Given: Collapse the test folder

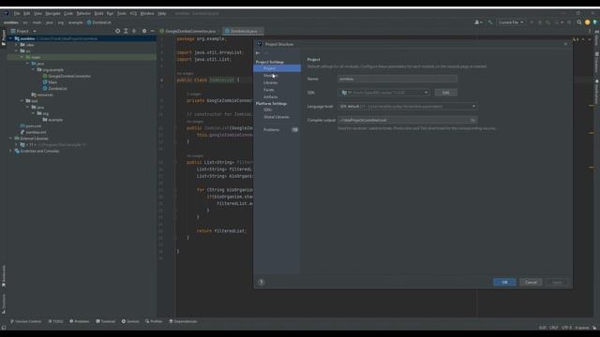Looking at the screenshot, I should coord(22,101).
